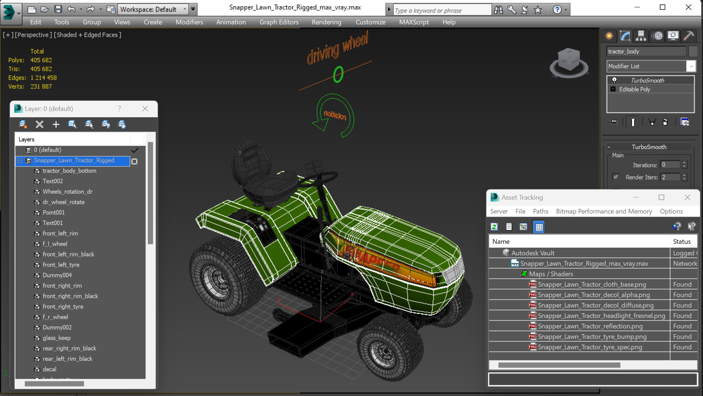Toggle Show End Result icon in modifier stack
Image resolution: width=703 pixels, height=396 pixels.
coord(633,122)
